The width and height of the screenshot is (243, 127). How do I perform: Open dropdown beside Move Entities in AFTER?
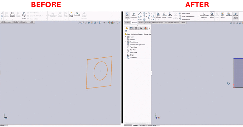(198, 19)
